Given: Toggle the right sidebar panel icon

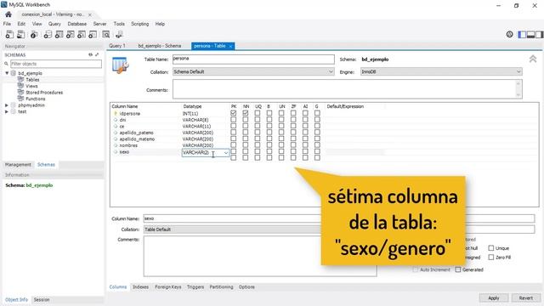Looking at the screenshot, I should pyautogui.click(x=539, y=34).
